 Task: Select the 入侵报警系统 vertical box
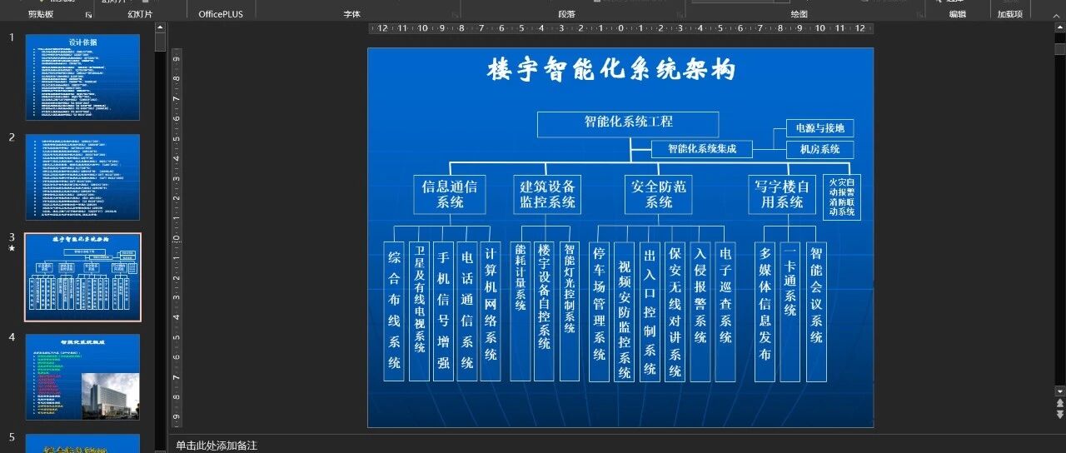pos(700,311)
